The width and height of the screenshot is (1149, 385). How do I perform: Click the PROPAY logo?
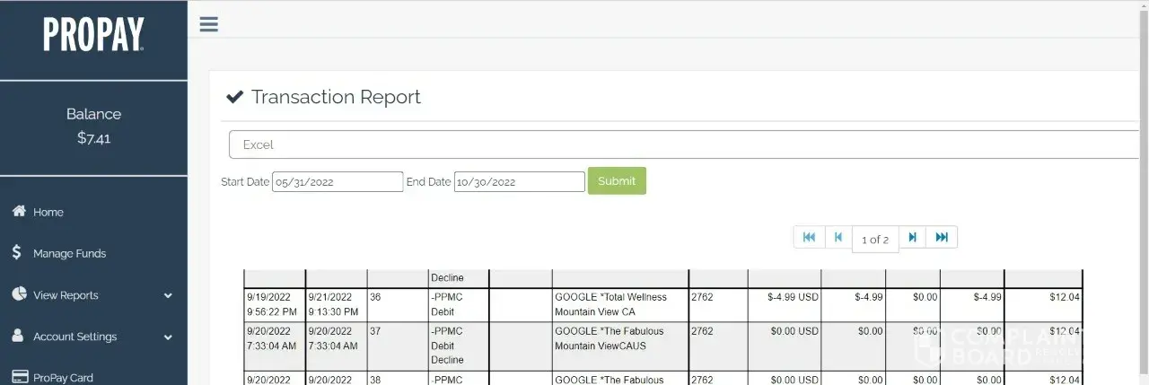click(x=93, y=35)
